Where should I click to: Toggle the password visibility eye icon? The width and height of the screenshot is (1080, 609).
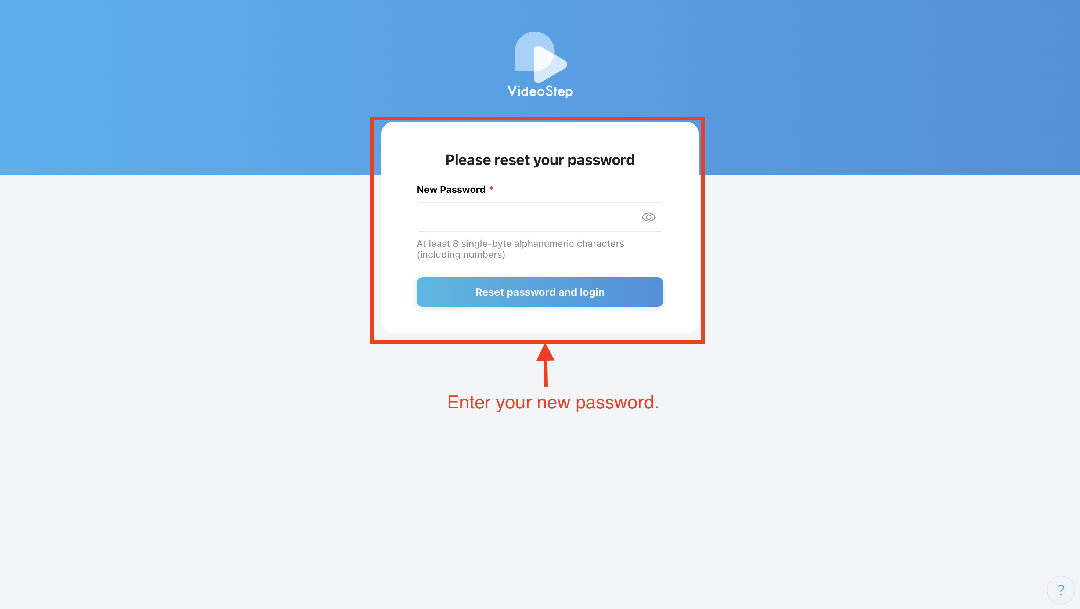point(648,217)
